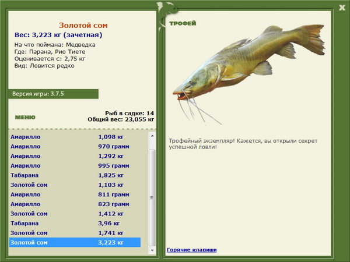Close the trophy window with X
Image resolution: width=350 pixels, height=262 pixels.
click(342, 8)
